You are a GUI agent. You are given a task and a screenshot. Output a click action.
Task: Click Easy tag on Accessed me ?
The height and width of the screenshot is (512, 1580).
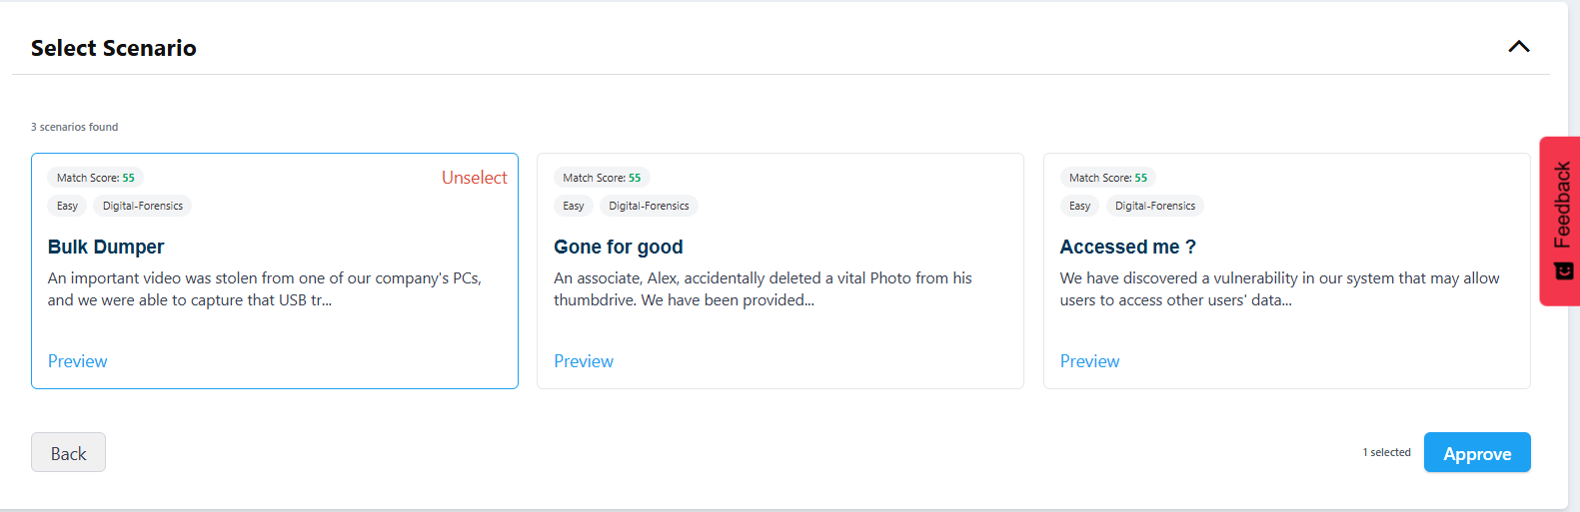(1079, 206)
